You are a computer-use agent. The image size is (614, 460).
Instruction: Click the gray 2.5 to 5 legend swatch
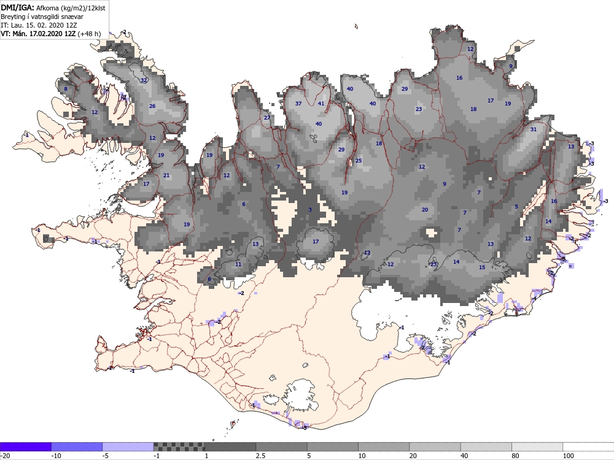(x=282, y=447)
